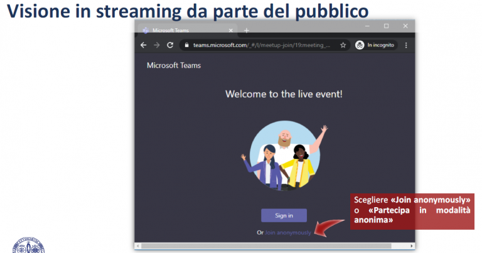This screenshot has height=253, width=482.
Task: Go back using the browser back arrow
Action: click(x=143, y=45)
